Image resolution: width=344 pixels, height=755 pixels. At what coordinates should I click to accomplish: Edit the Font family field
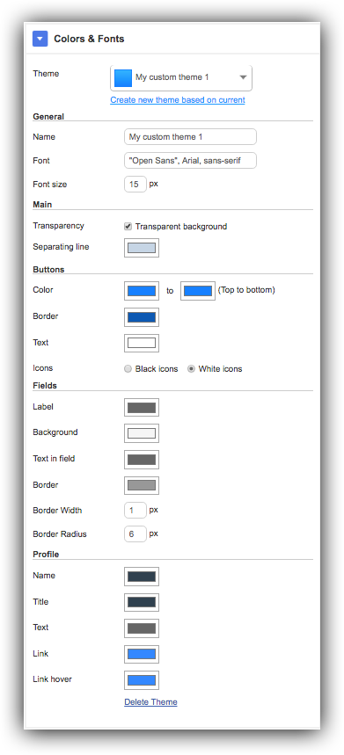(x=190, y=160)
